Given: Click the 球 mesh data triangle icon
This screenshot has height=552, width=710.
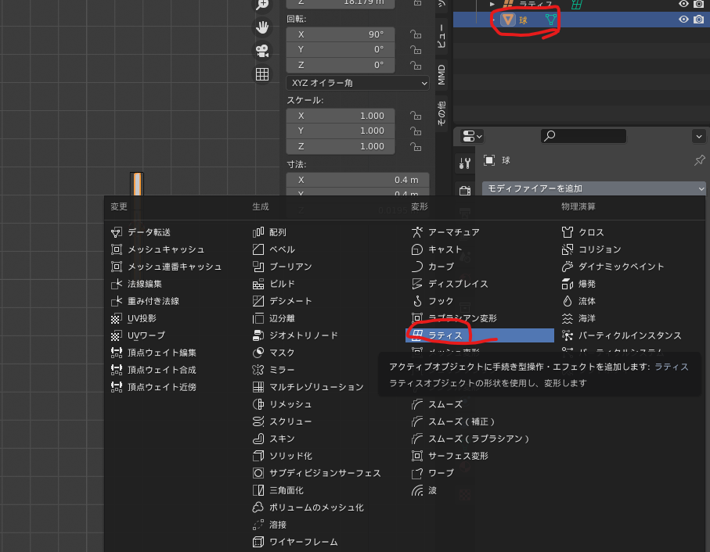Looking at the screenshot, I should tap(550, 20).
